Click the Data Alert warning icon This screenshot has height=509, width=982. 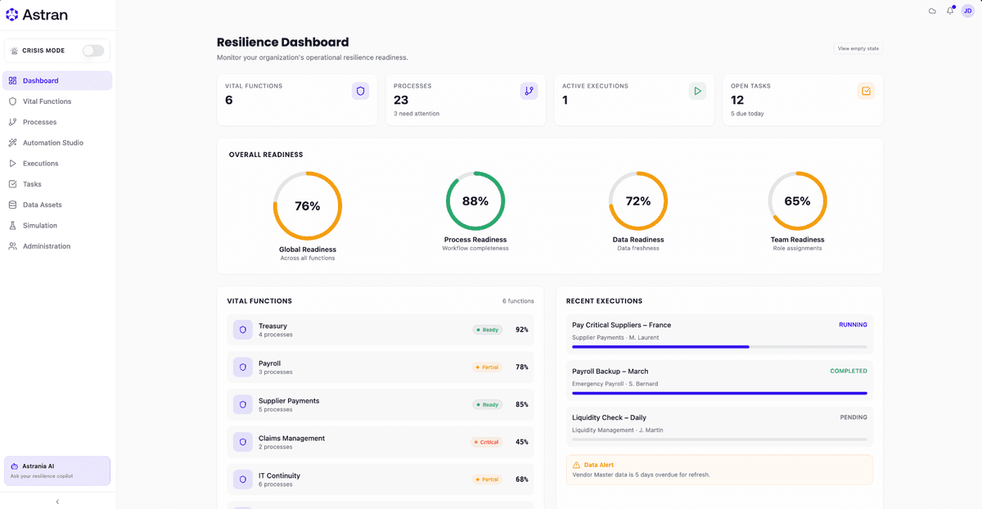point(576,465)
